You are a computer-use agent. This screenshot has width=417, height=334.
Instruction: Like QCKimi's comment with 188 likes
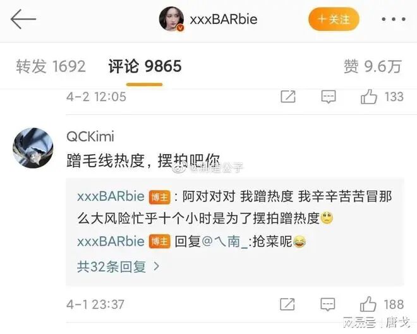(368, 304)
